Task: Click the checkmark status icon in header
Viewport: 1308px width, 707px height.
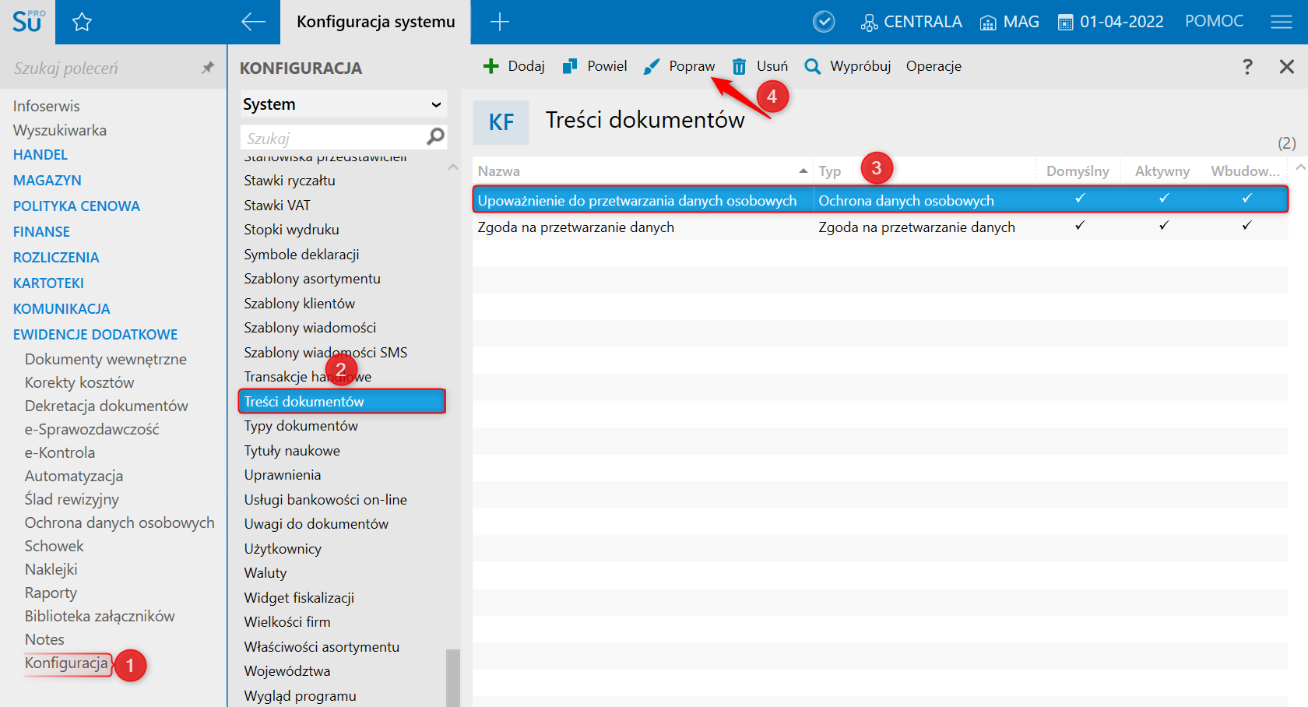Action: pyautogui.click(x=824, y=22)
